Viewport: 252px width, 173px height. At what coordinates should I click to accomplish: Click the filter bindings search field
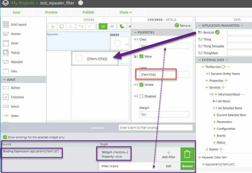point(155,128)
